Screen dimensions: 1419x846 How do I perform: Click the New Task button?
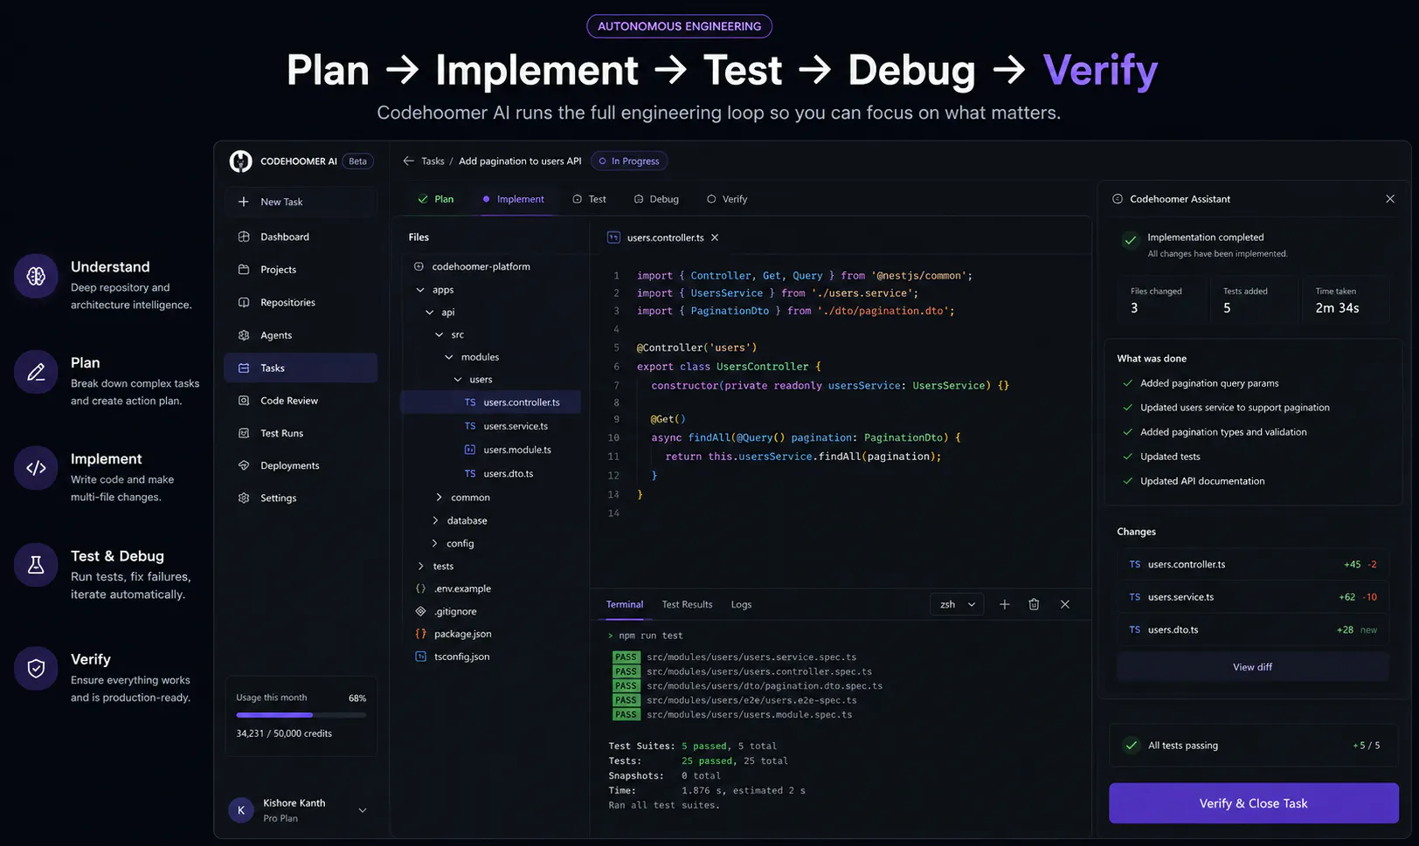coord(301,202)
